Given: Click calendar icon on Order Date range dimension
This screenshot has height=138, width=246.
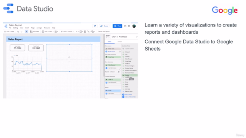Looking at the screenshot, I should [x=106, y=57].
